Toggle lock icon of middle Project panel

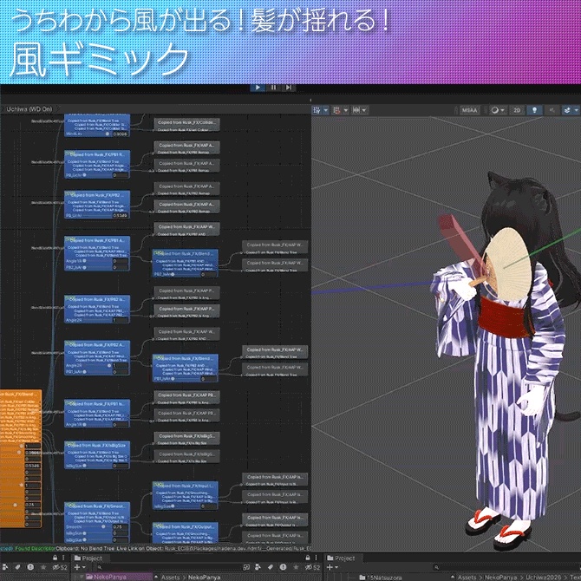tap(308, 558)
